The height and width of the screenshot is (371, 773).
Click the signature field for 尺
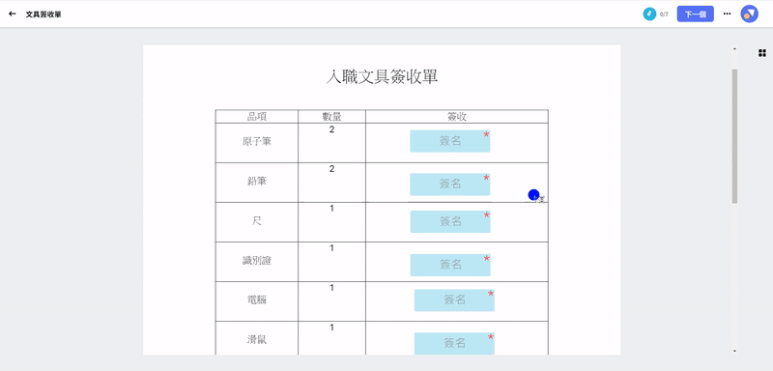450,221
